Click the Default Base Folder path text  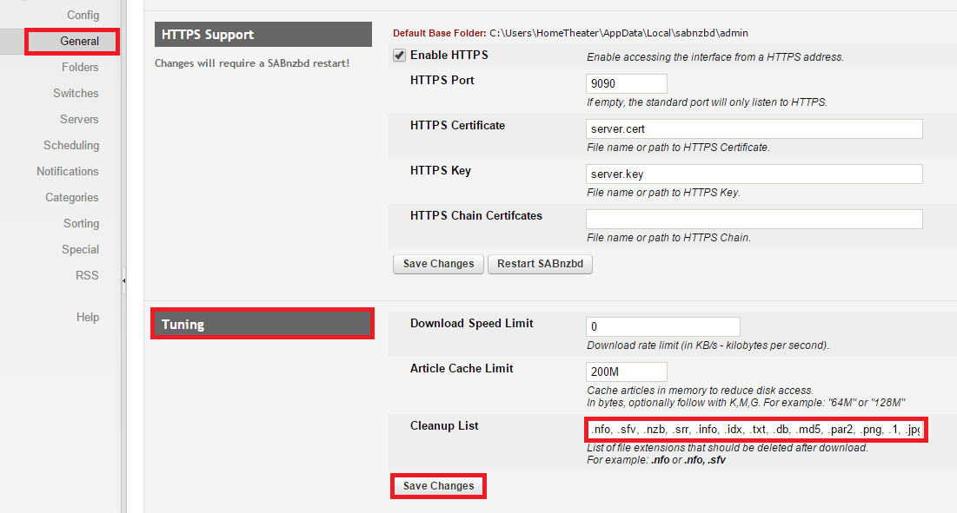click(x=618, y=33)
